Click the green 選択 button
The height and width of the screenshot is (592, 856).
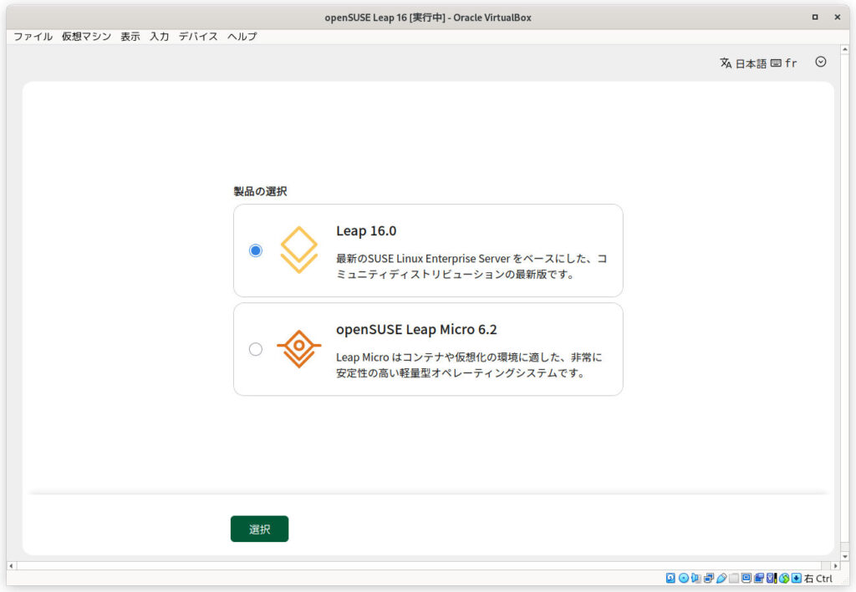tap(259, 529)
